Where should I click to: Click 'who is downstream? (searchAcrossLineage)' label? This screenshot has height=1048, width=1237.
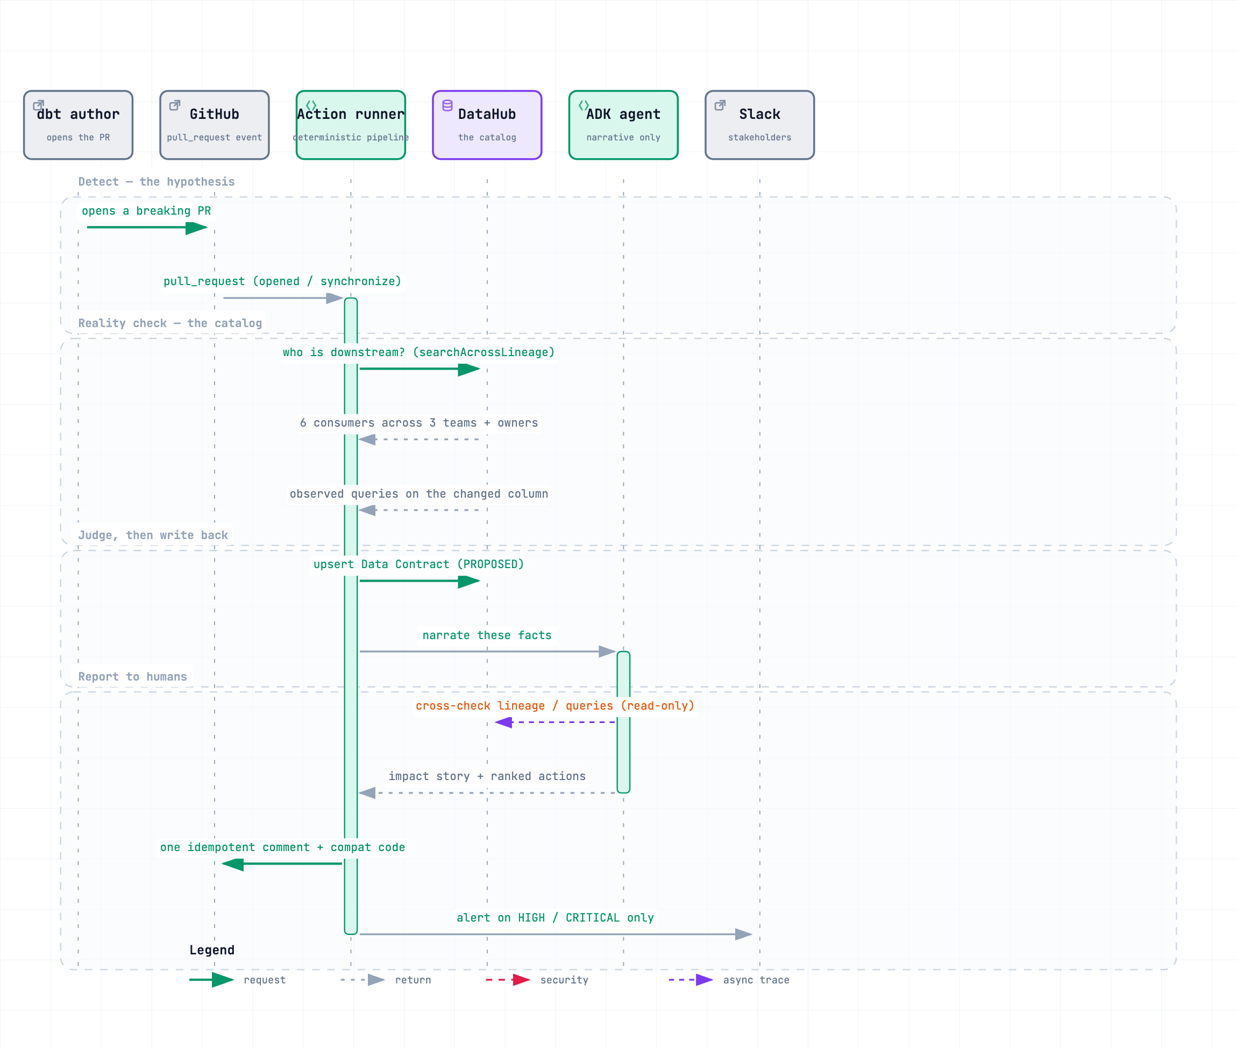[418, 352]
